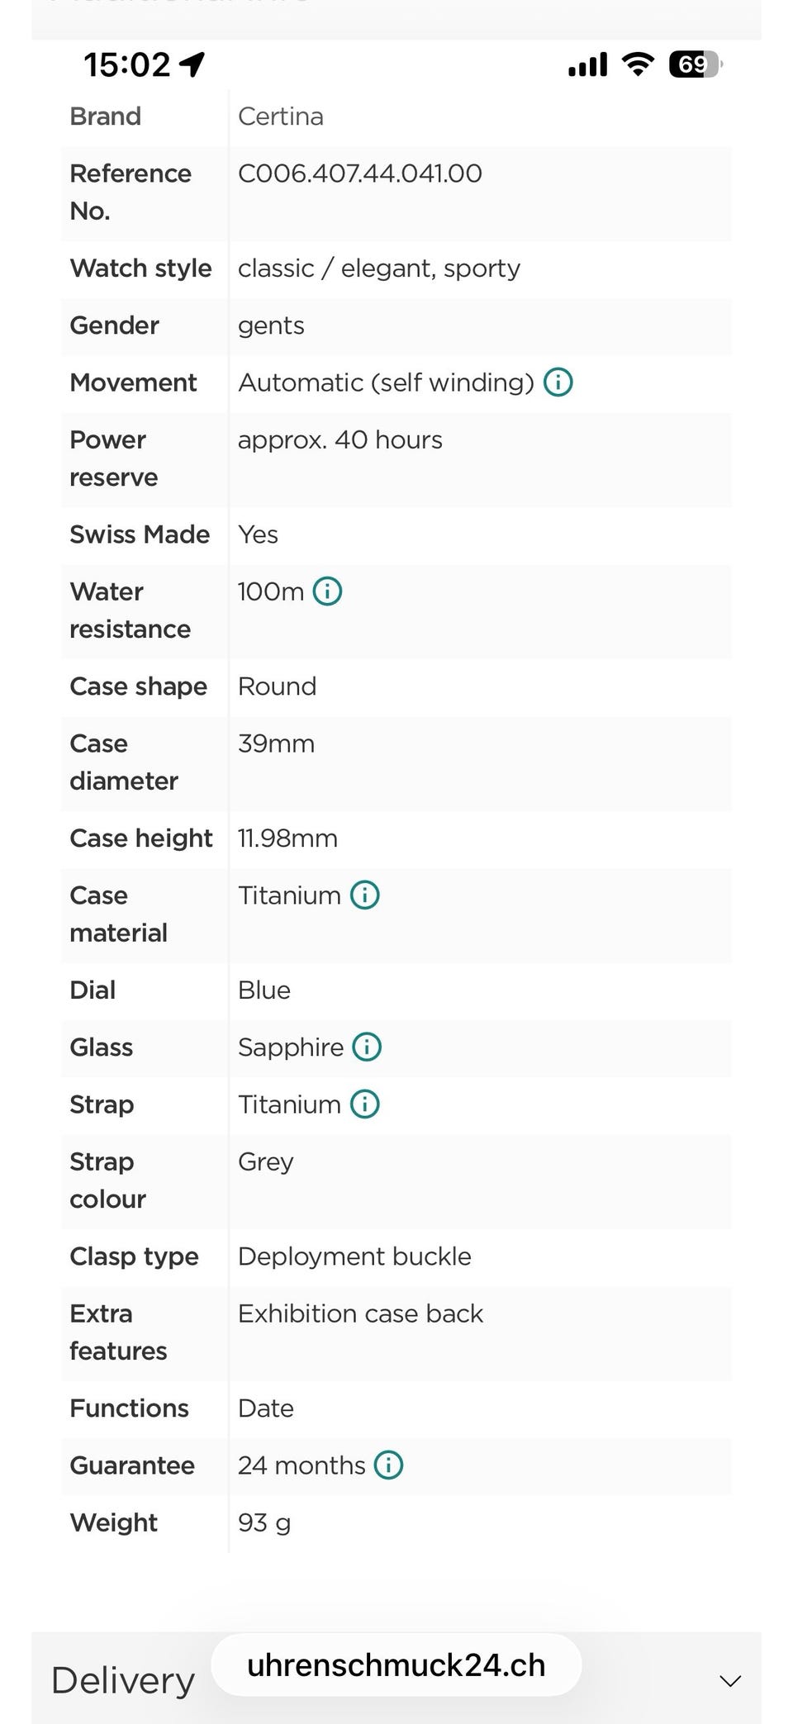Tap the 15:02 clock in status bar
The height and width of the screenshot is (1724, 793).
(x=126, y=64)
